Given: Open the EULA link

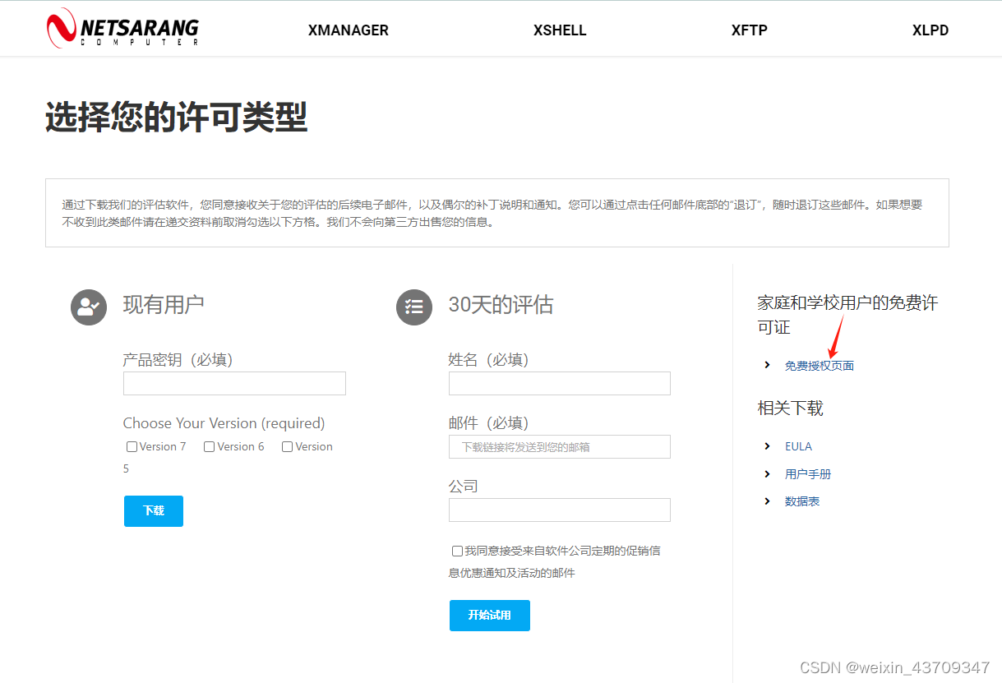Looking at the screenshot, I should coord(798,446).
